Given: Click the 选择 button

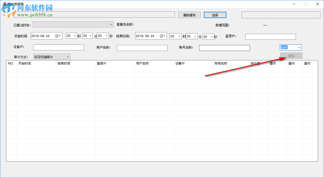Looking at the screenshot, I should tap(215, 15).
